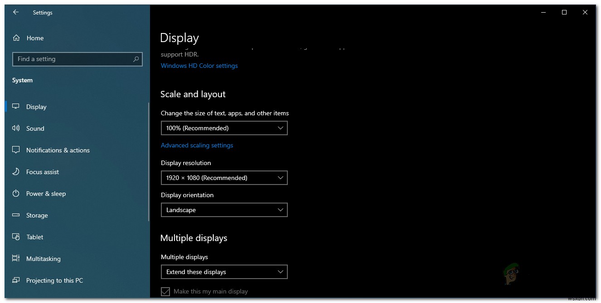Click the Tablet icon in sidebar
The image size is (601, 303).
coord(16,237)
